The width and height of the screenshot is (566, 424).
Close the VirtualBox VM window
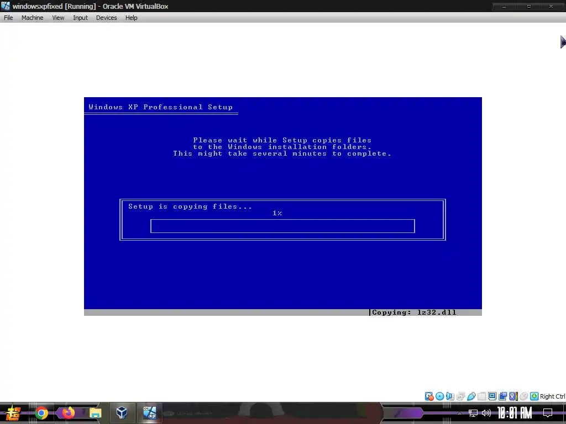[x=551, y=7]
